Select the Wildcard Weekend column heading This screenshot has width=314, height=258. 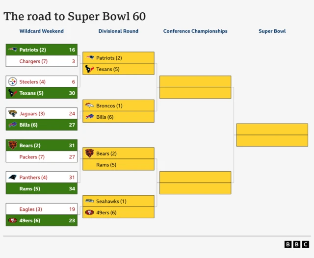[41, 31]
